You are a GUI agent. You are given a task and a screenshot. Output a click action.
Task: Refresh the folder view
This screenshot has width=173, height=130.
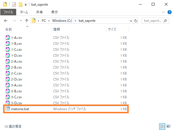pyautogui.click(x=136, y=21)
